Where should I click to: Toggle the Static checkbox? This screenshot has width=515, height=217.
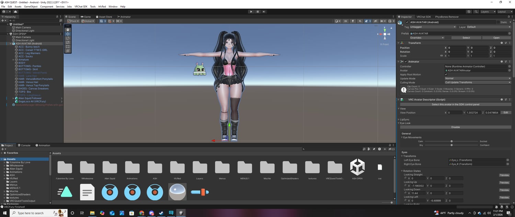(x=499, y=22)
